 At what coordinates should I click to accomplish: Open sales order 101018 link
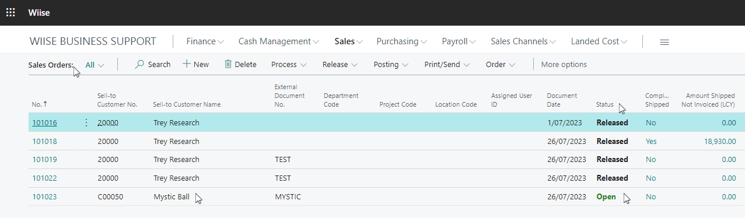pos(44,141)
